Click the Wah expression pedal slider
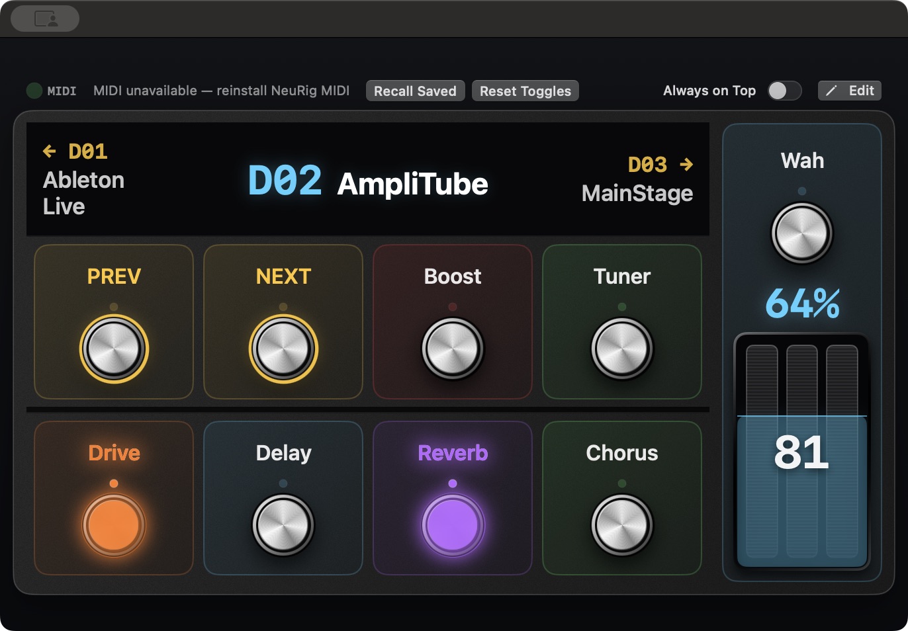Image resolution: width=908 pixels, height=631 pixels. click(802, 452)
